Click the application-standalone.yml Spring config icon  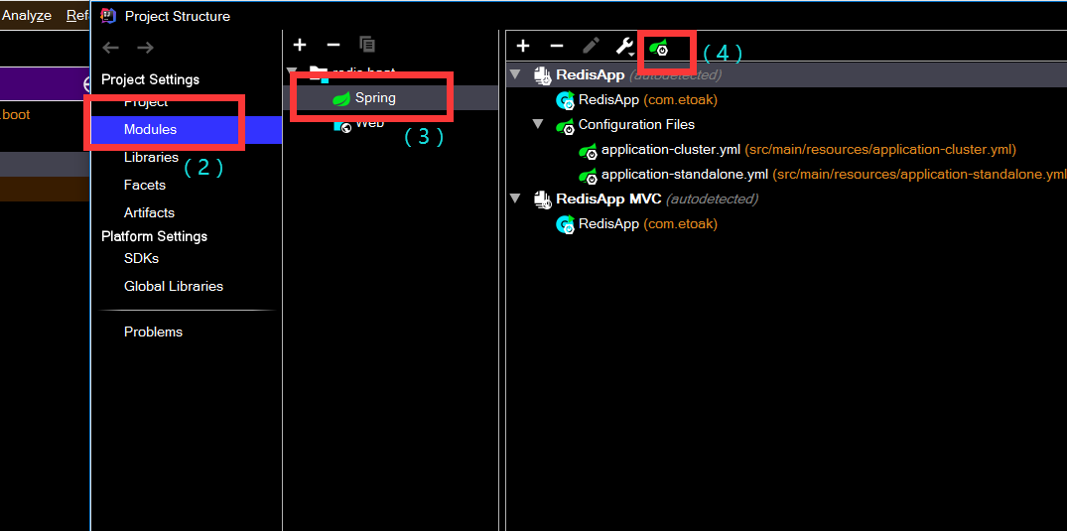[588, 176]
